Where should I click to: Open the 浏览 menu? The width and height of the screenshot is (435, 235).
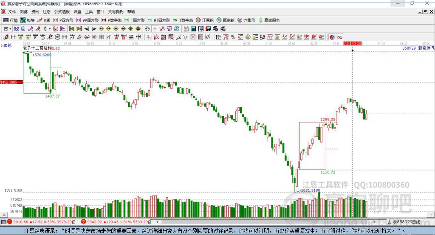[24, 11]
